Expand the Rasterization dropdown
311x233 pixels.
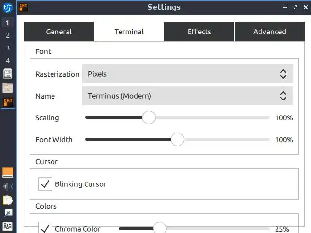(x=188, y=74)
